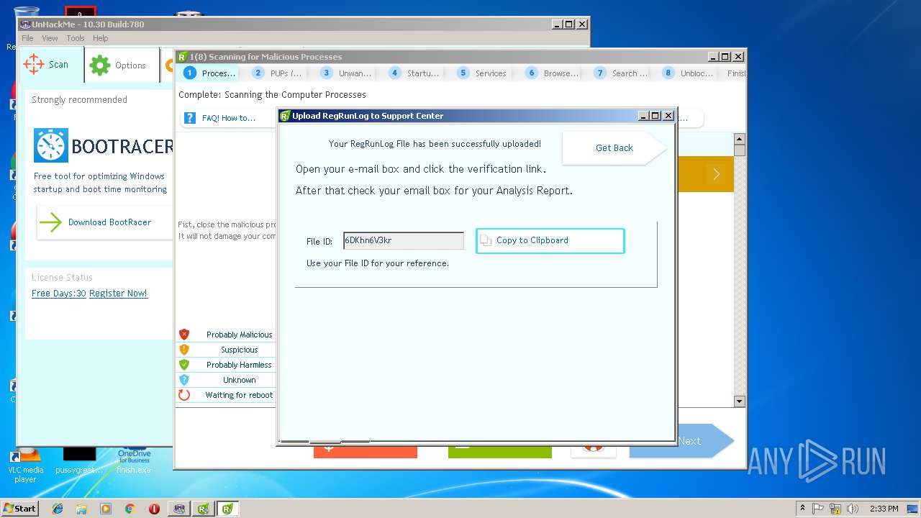Click the step 8 Unblock circle icon

(x=668, y=73)
